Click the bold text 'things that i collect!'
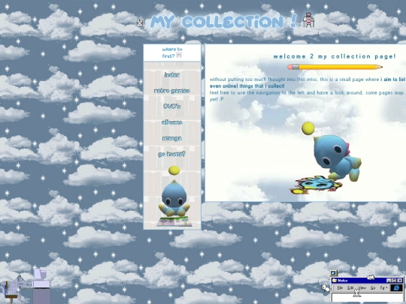Viewport: 406px width, 304px height. click(262, 86)
